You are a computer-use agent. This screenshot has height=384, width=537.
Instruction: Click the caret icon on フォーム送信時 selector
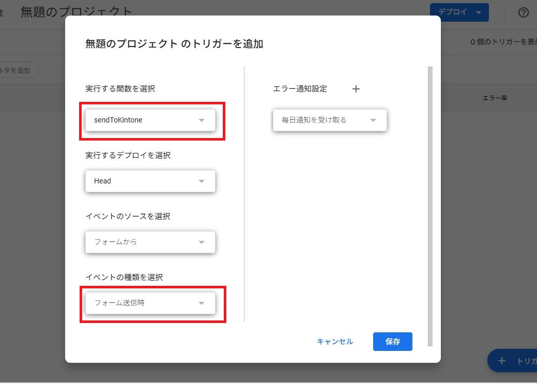[202, 303]
